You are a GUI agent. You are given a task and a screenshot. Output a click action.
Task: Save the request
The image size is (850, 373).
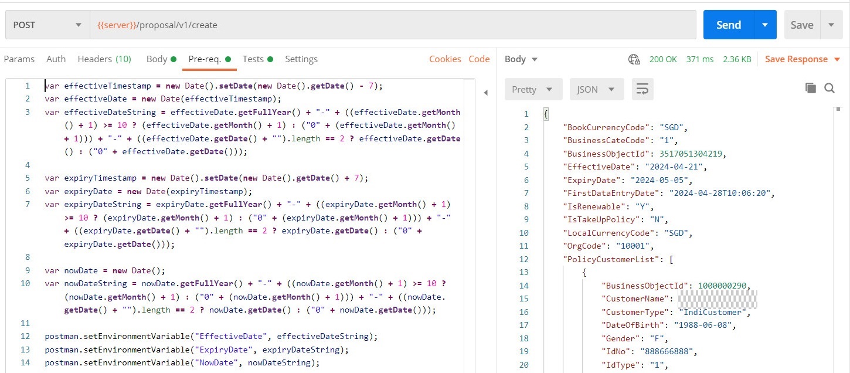tap(801, 25)
